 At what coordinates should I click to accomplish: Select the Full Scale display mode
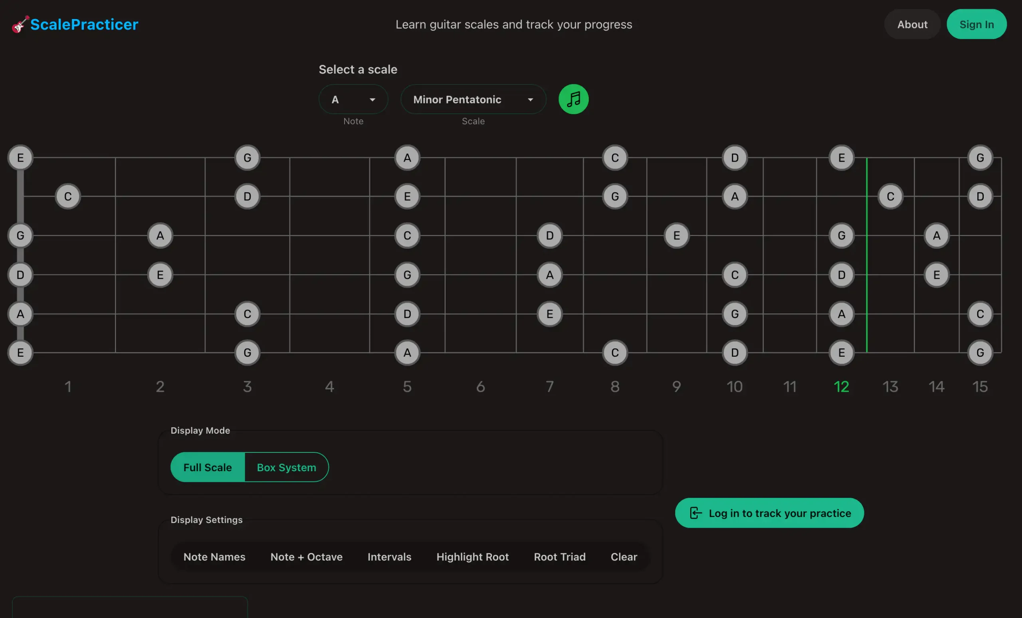[x=207, y=468]
